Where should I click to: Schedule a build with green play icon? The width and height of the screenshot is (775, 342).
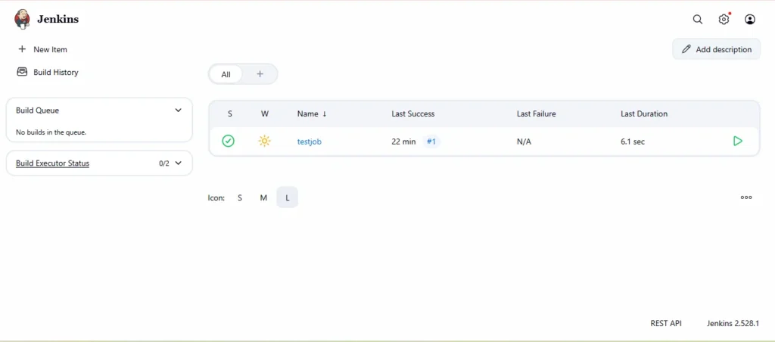pyautogui.click(x=738, y=141)
